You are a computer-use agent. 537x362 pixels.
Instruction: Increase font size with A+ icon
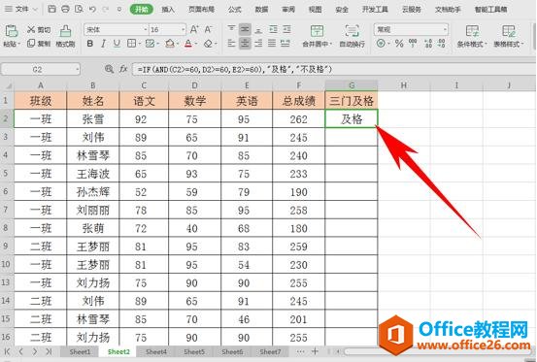[x=194, y=29]
